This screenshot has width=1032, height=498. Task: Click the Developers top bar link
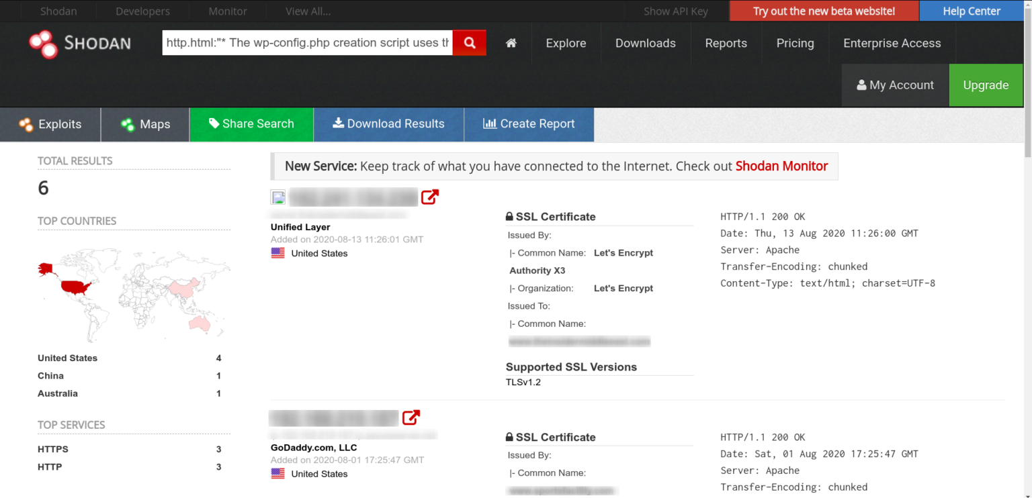tap(142, 11)
